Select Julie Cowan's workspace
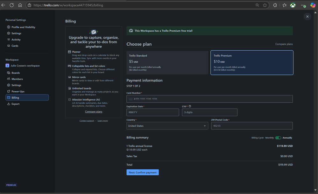 (x=23, y=66)
